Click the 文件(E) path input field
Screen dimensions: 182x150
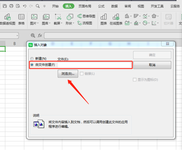coord(94,65)
